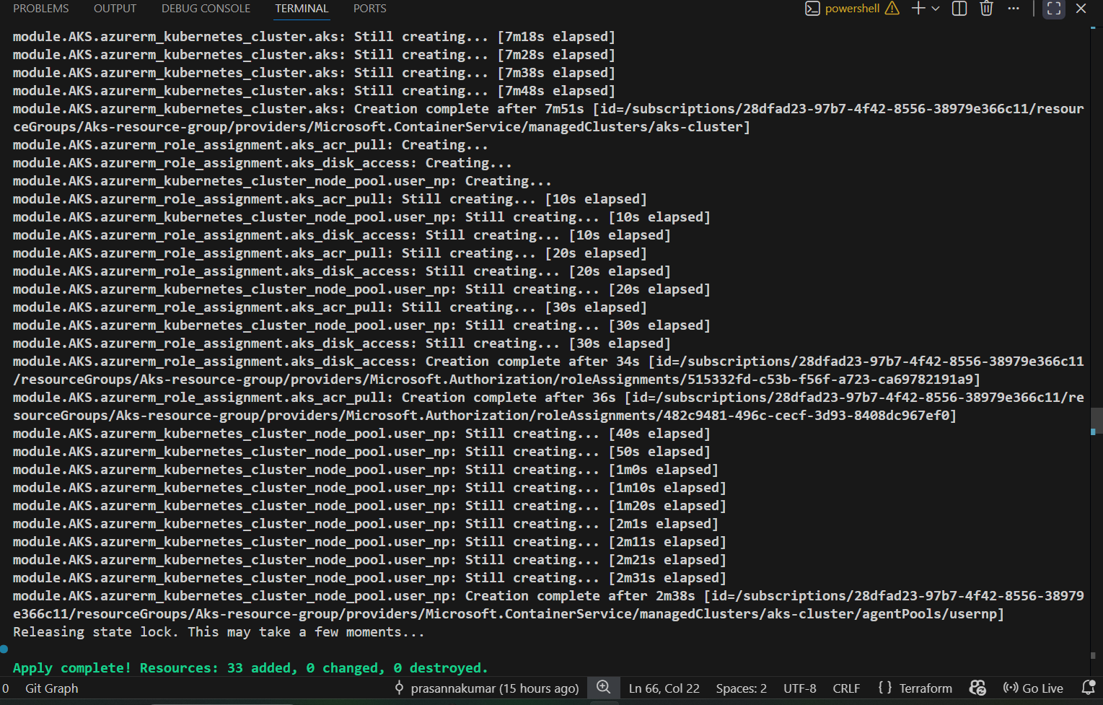Open the DEBUG CONSOLE tab
Viewport: 1103px width, 705px height.
tap(206, 9)
